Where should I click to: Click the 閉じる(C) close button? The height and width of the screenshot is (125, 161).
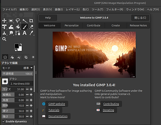coord(140,18)
